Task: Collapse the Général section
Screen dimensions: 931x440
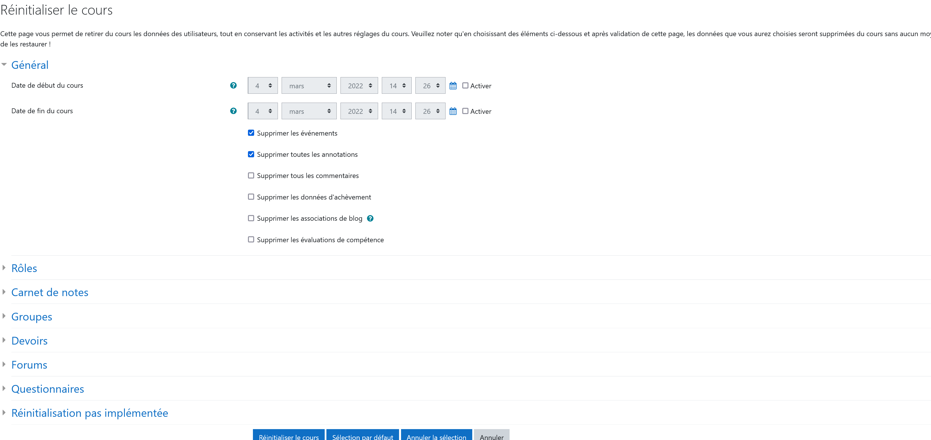Action: pos(30,65)
